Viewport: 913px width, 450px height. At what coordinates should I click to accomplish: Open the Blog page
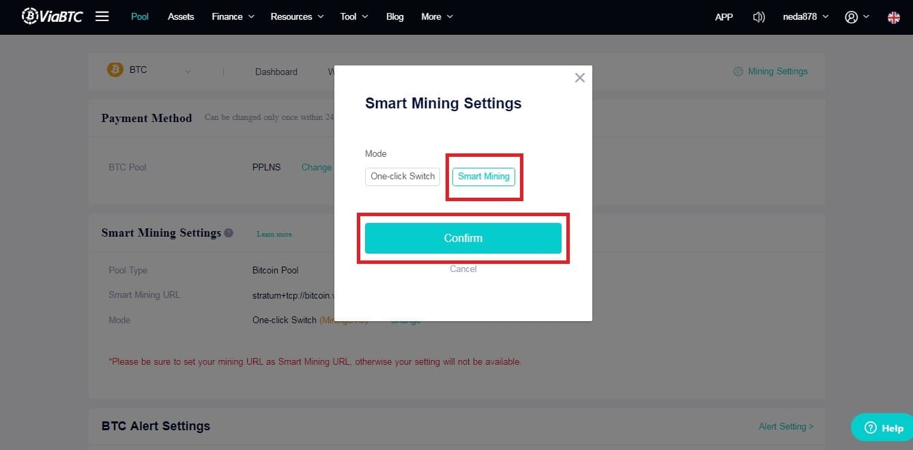click(x=395, y=16)
